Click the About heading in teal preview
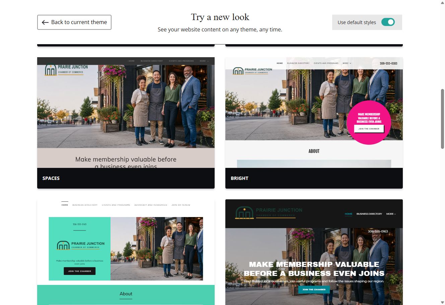This screenshot has width=445, height=305. tap(126, 294)
